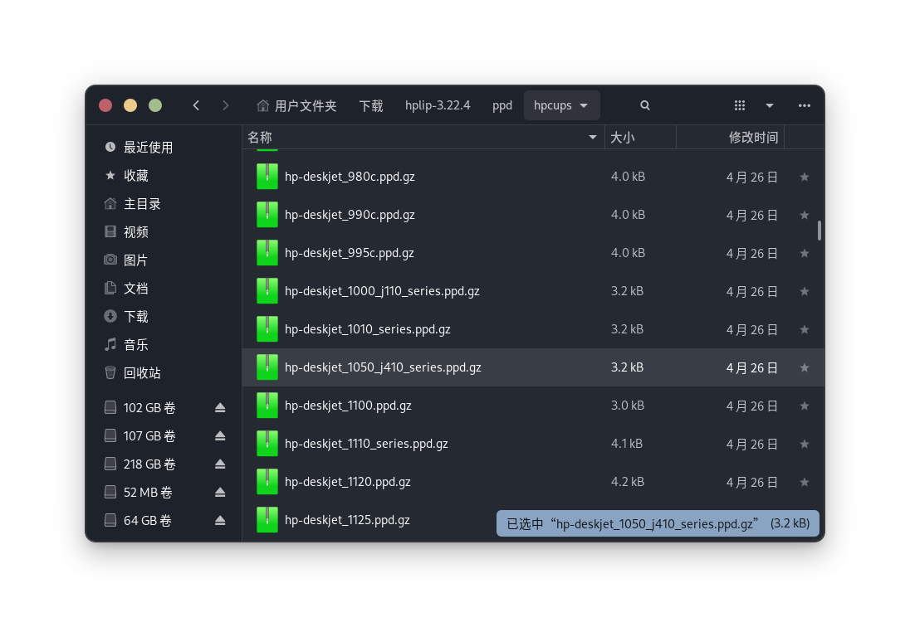
Task: Eject the 102 GB volume
Action: pyautogui.click(x=220, y=408)
